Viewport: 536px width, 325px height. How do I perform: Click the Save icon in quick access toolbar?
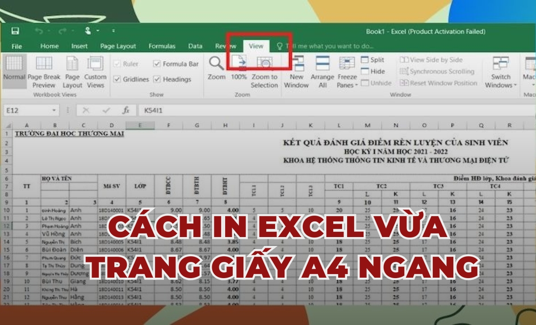(15, 31)
